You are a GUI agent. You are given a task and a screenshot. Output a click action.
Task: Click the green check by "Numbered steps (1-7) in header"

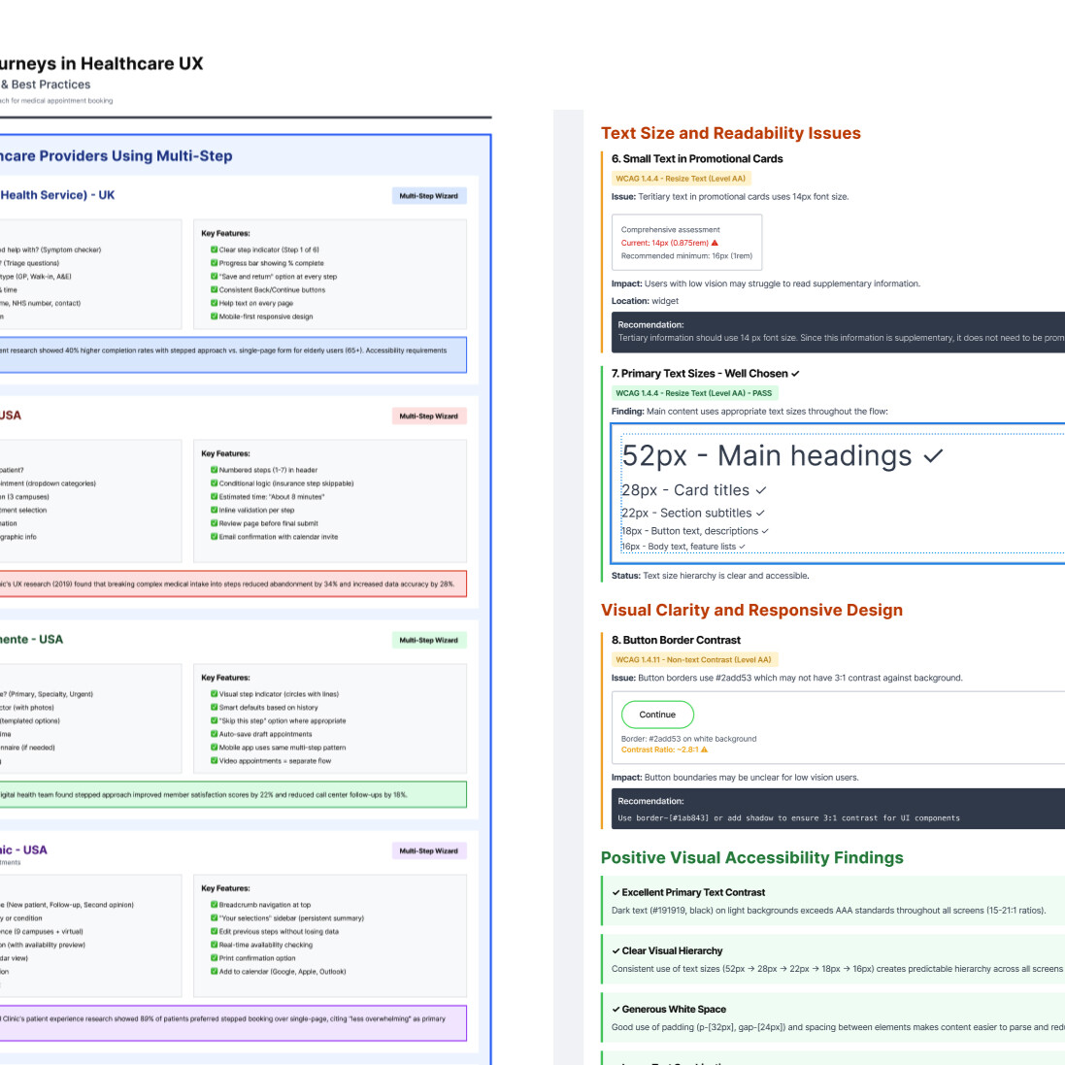214,470
